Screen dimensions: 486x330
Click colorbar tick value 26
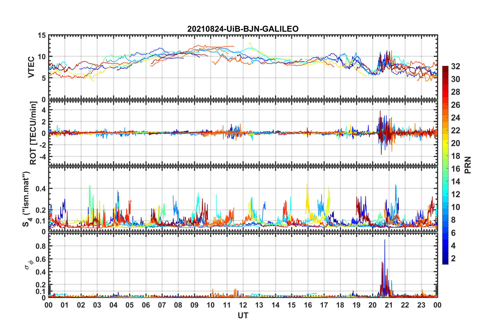456,105
